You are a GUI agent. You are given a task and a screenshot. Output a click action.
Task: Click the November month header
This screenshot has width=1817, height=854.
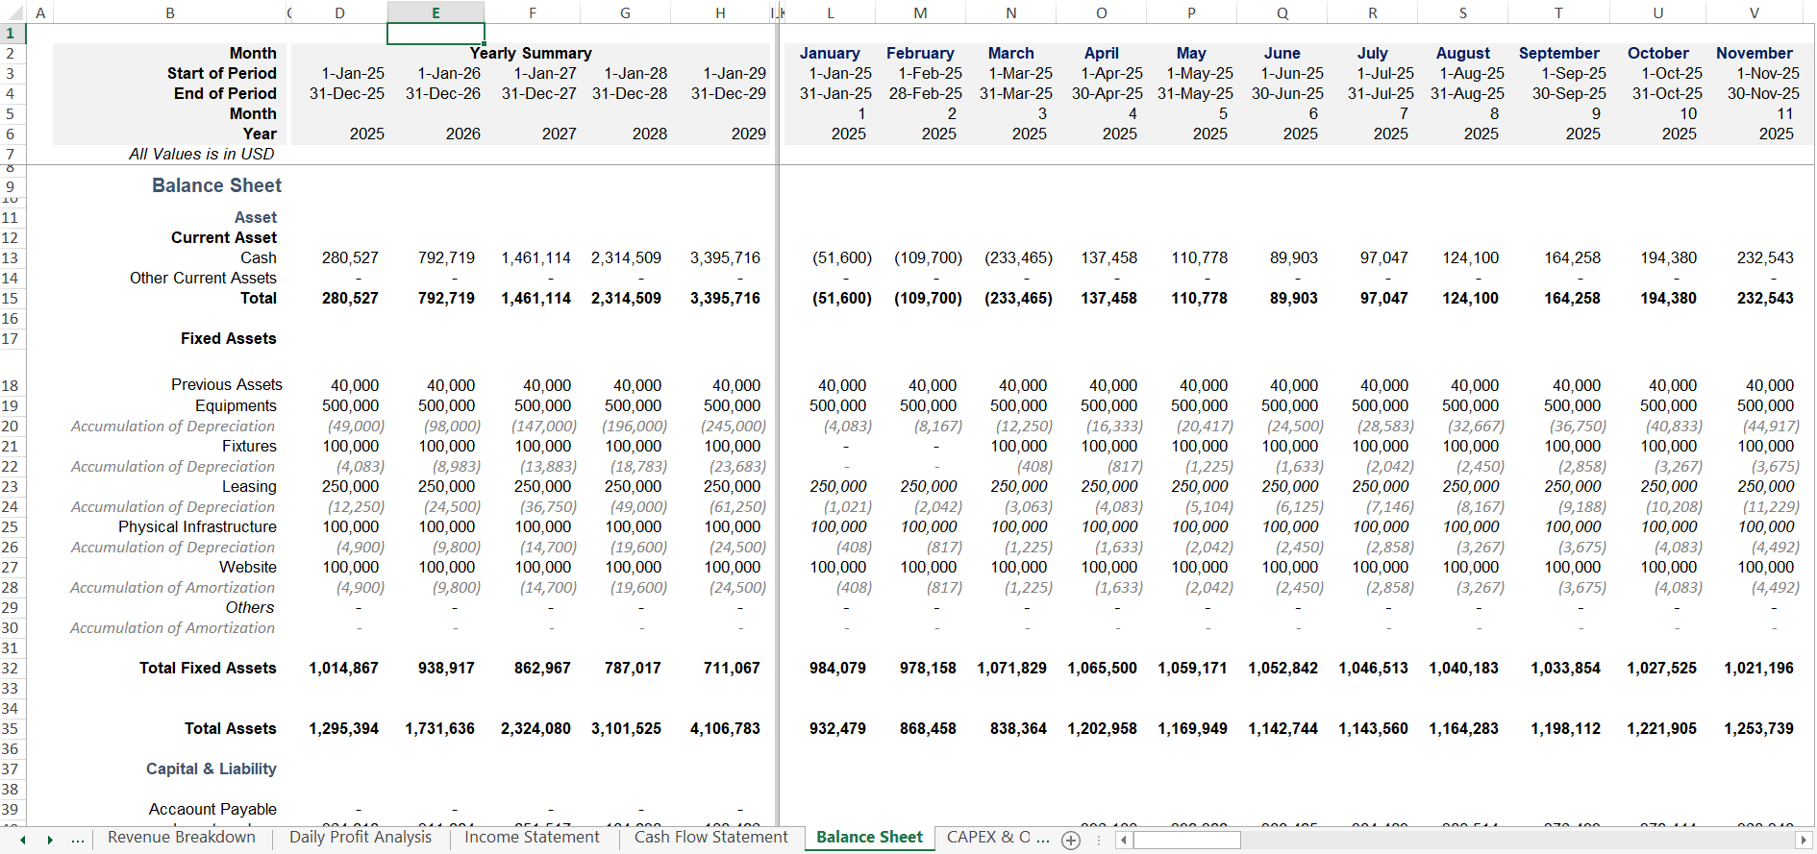click(x=1755, y=53)
